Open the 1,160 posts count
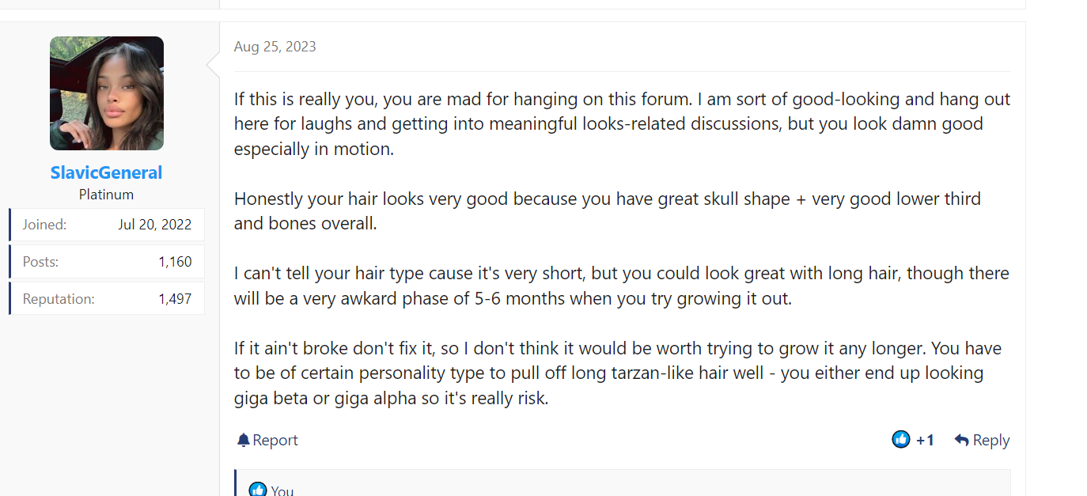1087x496 pixels. click(175, 262)
